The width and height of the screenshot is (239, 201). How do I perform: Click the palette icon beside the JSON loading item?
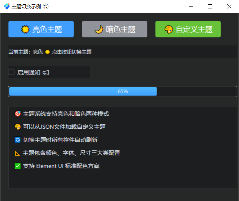[x=17, y=127]
